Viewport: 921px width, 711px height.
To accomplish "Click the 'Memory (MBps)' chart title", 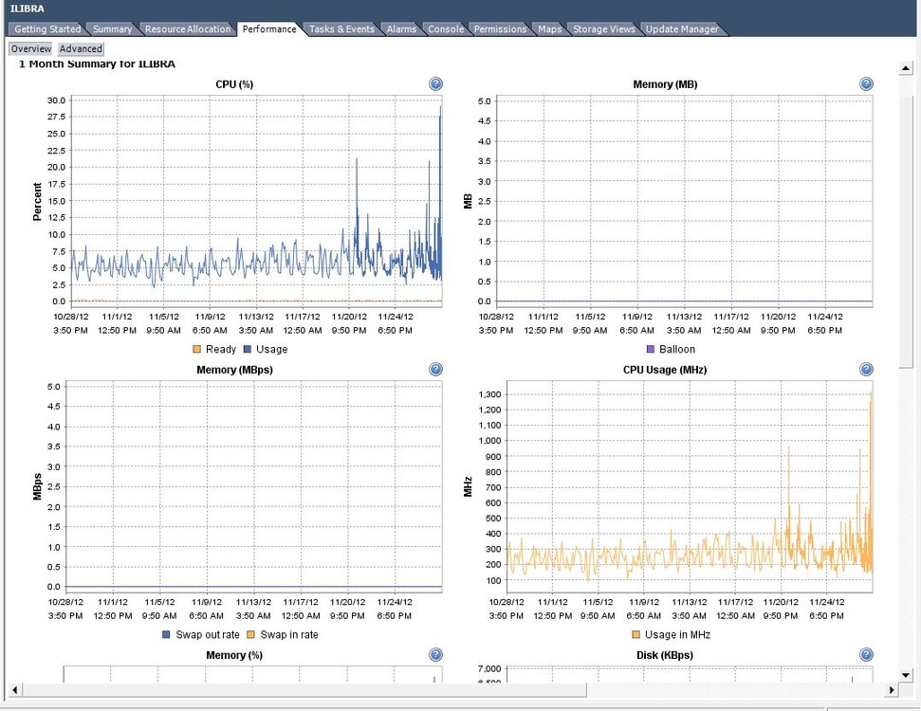I will tap(234, 370).
